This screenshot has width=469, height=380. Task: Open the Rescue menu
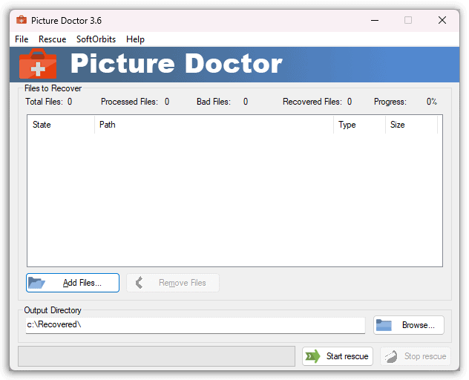pyautogui.click(x=53, y=39)
